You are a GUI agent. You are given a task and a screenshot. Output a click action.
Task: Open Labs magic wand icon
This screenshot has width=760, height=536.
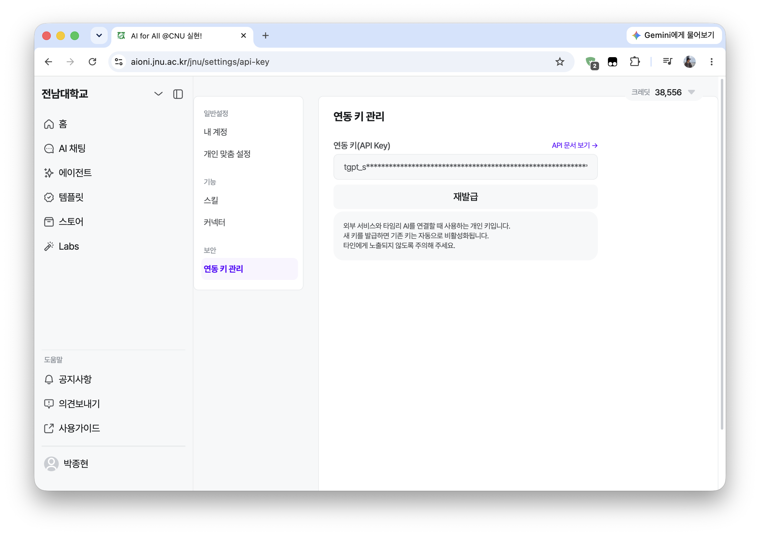coord(49,246)
